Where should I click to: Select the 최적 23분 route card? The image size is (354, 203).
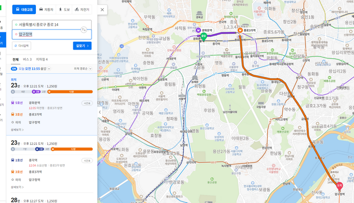tap(52, 104)
